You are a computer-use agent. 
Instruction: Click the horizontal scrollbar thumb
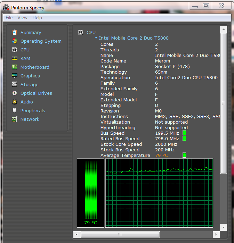120,234
